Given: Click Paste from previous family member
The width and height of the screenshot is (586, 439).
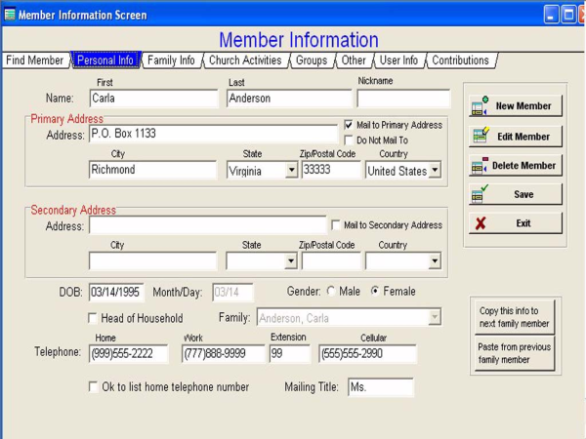Looking at the screenshot, I should [515, 353].
